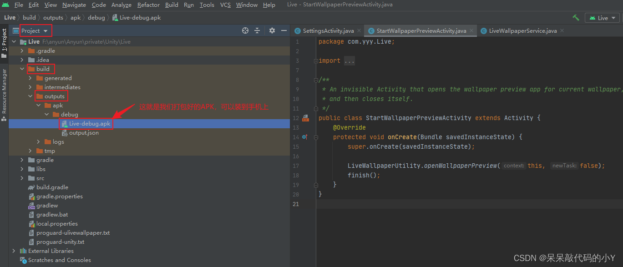Open the Code menu
The image size is (623, 267).
99,5
